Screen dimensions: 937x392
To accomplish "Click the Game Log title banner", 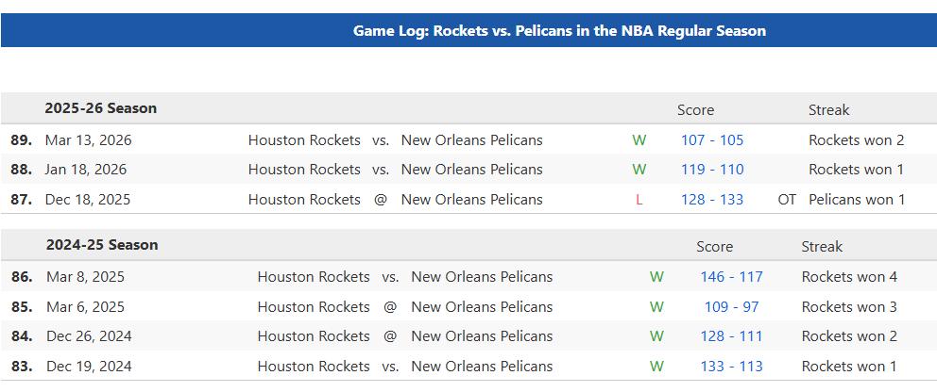I will [x=559, y=31].
